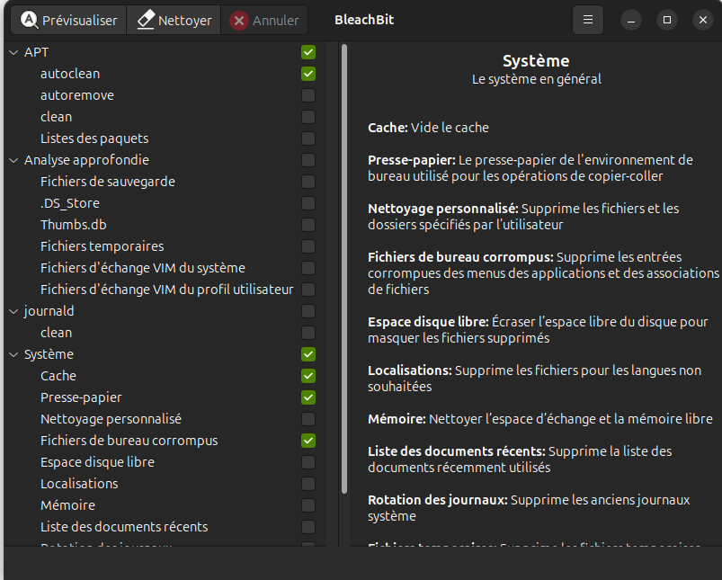Select the Système row label
This screenshot has height=580, width=722.
[x=49, y=354]
